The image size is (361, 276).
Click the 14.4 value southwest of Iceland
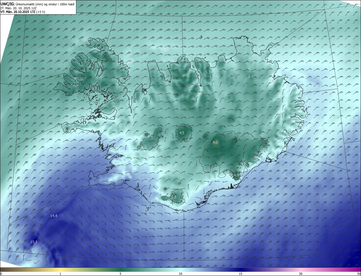point(54,216)
